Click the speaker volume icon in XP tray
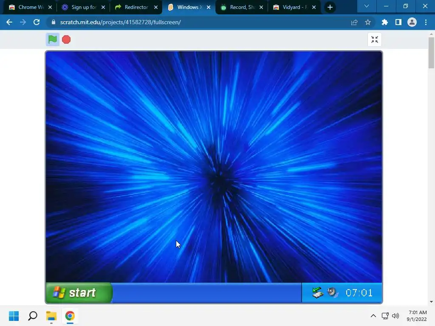 (333, 292)
